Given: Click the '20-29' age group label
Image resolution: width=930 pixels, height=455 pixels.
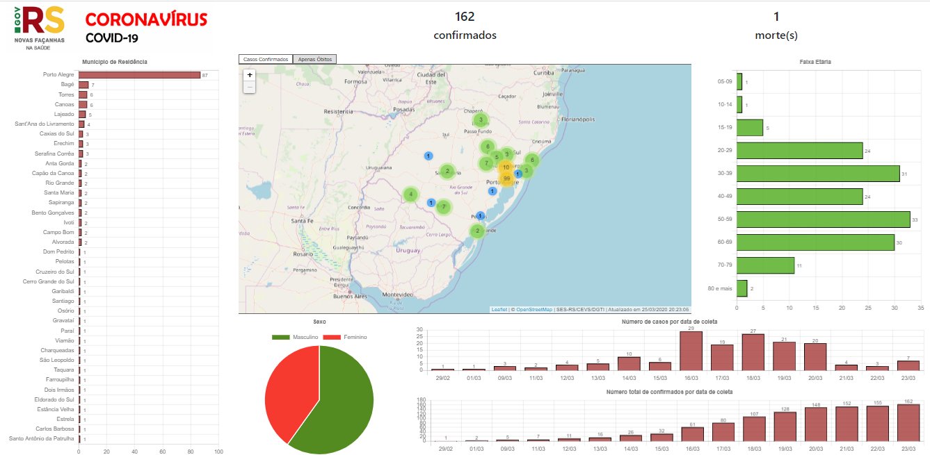Looking at the screenshot, I should (x=724, y=150).
